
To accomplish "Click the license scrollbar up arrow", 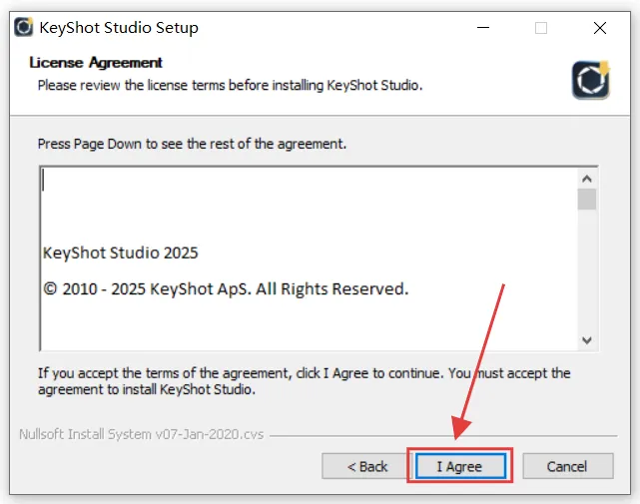I will coord(587,176).
